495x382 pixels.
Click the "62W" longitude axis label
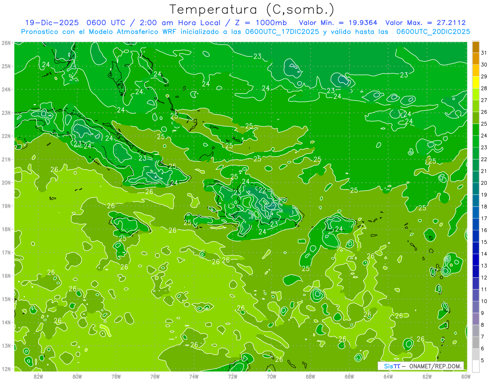(x=427, y=376)
